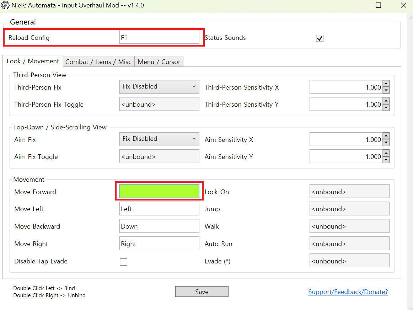
Task: Click the Double Click Right -> Unbind hint
Action: click(49, 295)
